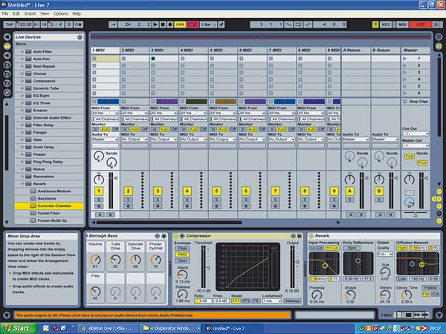Open the computer MIDI KEY map mode
This screenshot has height=334, width=446.
click(384, 24)
